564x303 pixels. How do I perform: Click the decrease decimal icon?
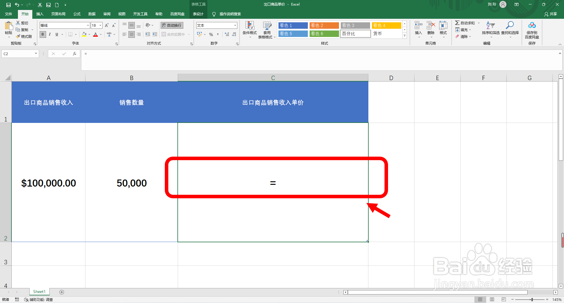pyautogui.click(x=234, y=34)
